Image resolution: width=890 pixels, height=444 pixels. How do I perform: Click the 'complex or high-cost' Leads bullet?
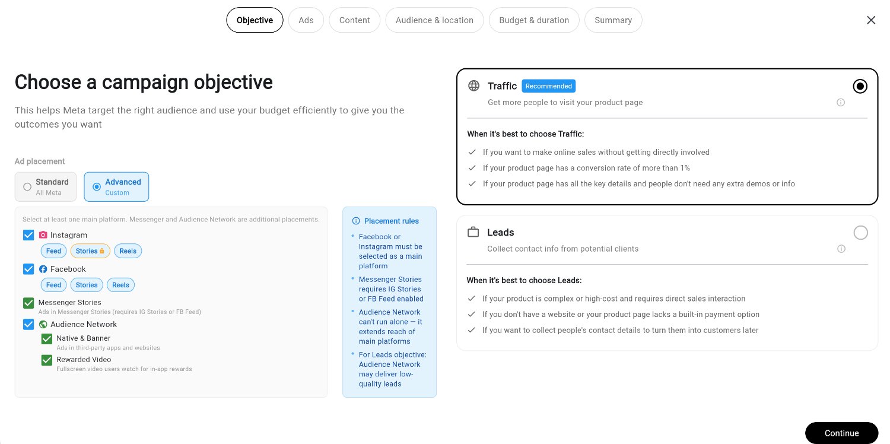coord(614,299)
